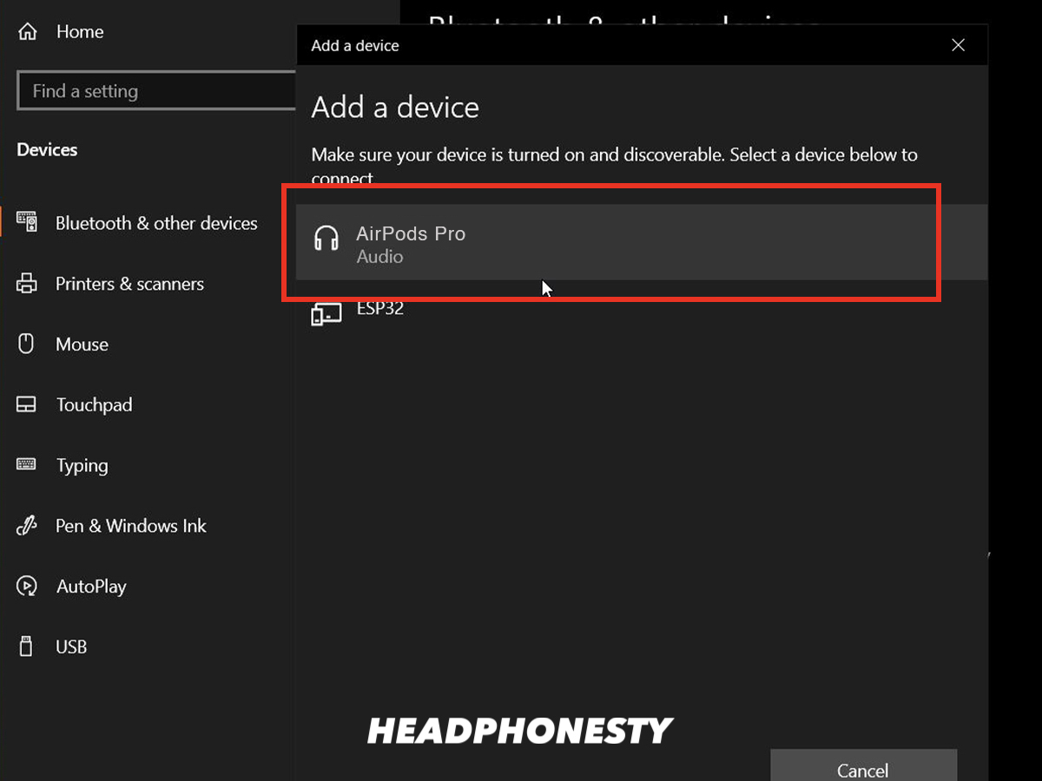Click the device icon beside ESP32
This screenshot has height=781, width=1042.
click(326, 312)
